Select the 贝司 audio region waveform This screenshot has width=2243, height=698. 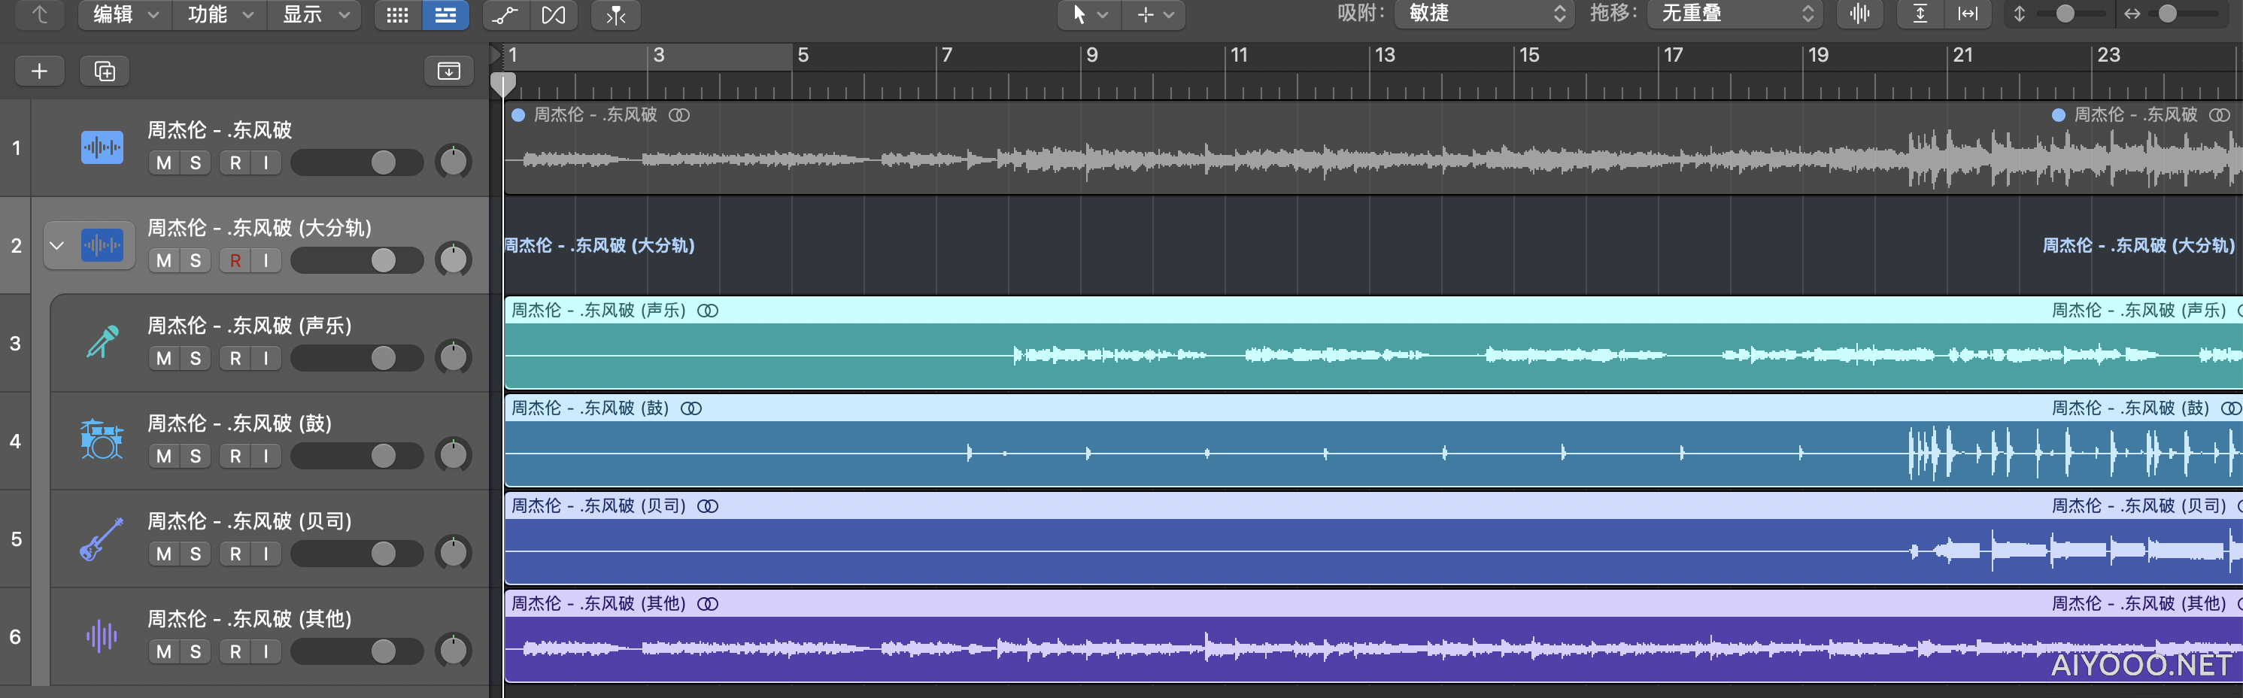tap(1373, 551)
